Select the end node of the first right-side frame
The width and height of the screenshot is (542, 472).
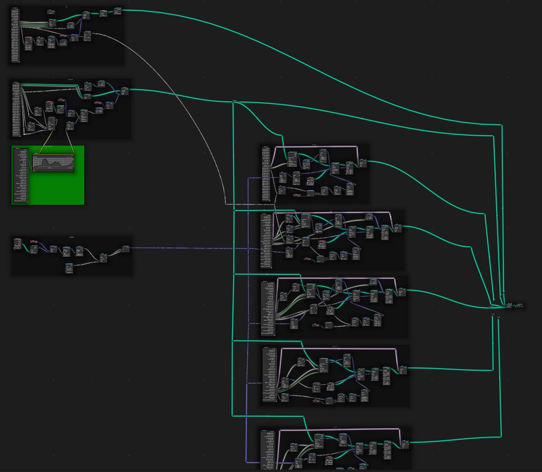(x=363, y=163)
